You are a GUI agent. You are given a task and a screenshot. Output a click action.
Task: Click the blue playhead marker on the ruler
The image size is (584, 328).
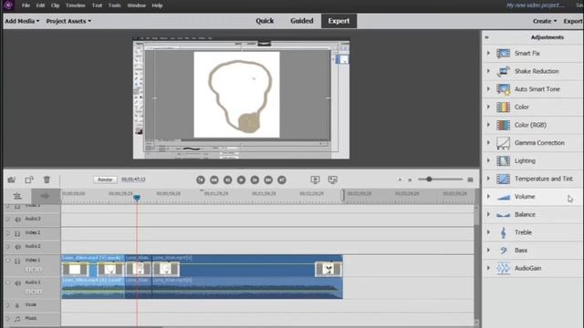point(137,198)
